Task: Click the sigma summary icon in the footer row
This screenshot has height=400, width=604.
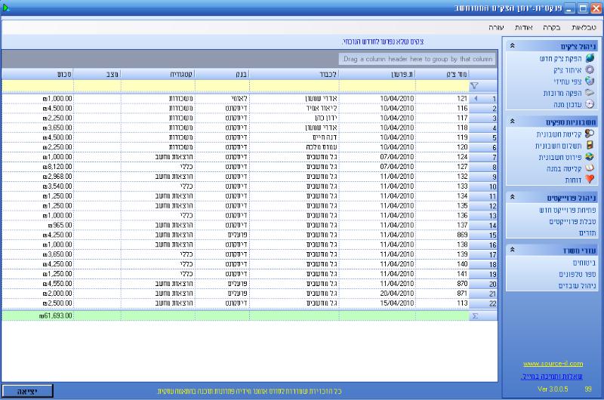Action: [475, 315]
